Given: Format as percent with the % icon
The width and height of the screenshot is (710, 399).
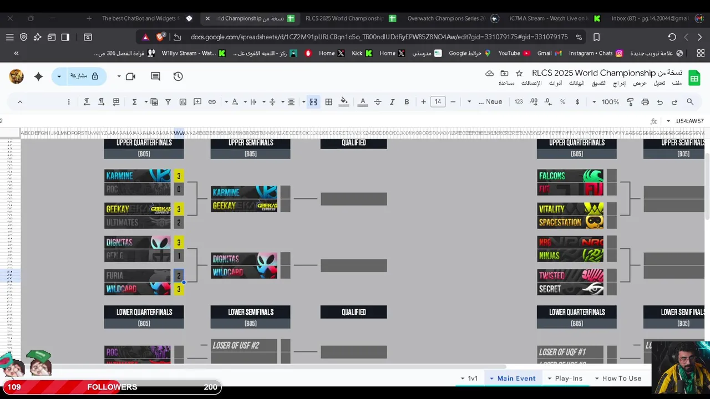Looking at the screenshot, I should click(562, 102).
